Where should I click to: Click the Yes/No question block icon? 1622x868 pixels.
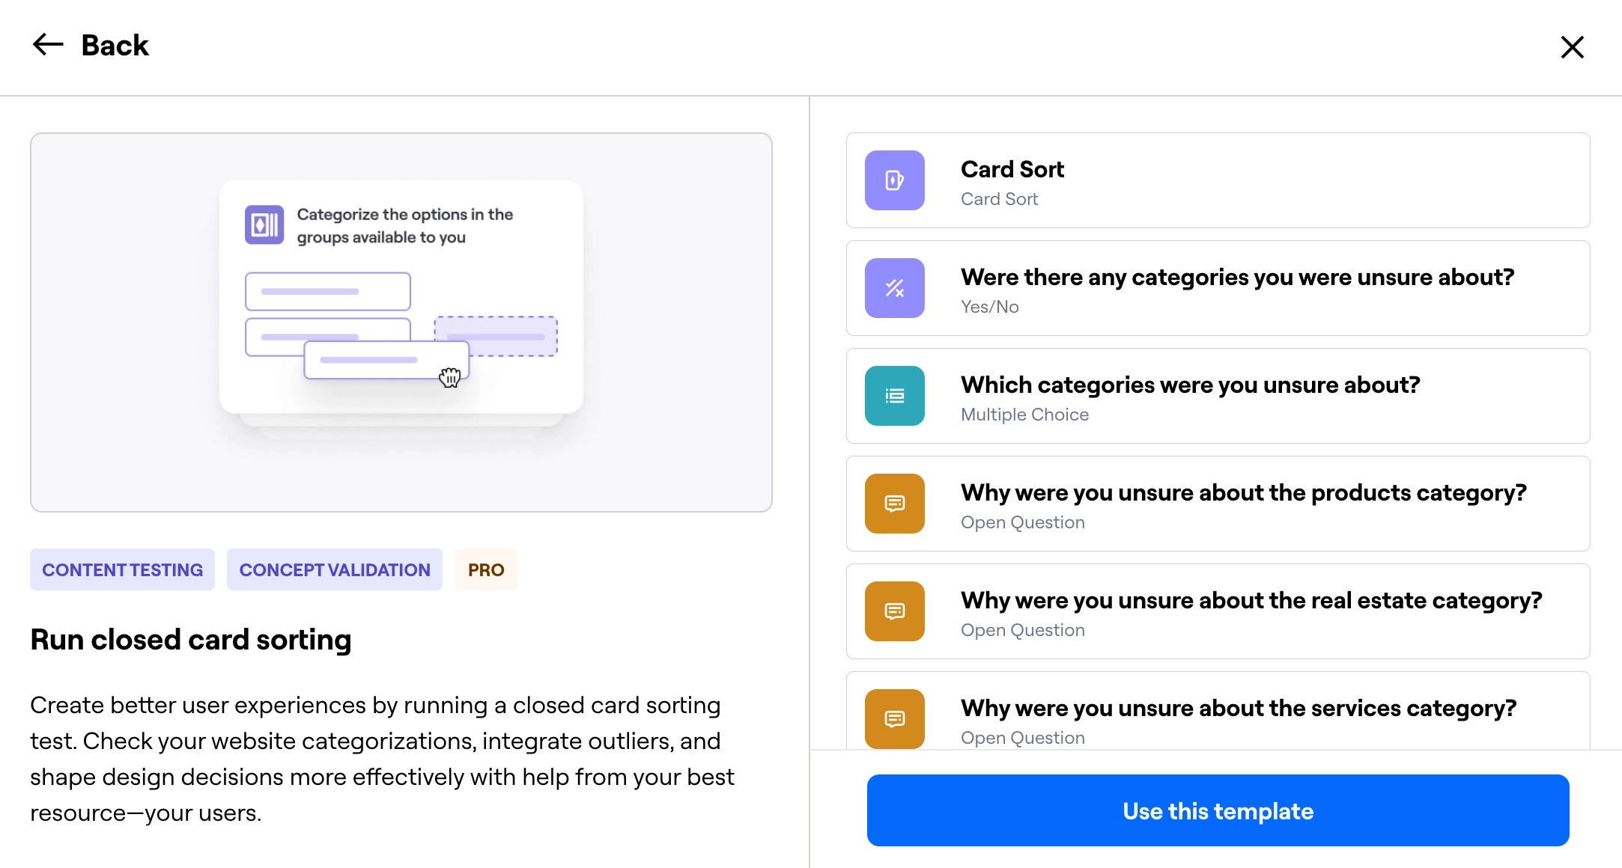click(894, 288)
